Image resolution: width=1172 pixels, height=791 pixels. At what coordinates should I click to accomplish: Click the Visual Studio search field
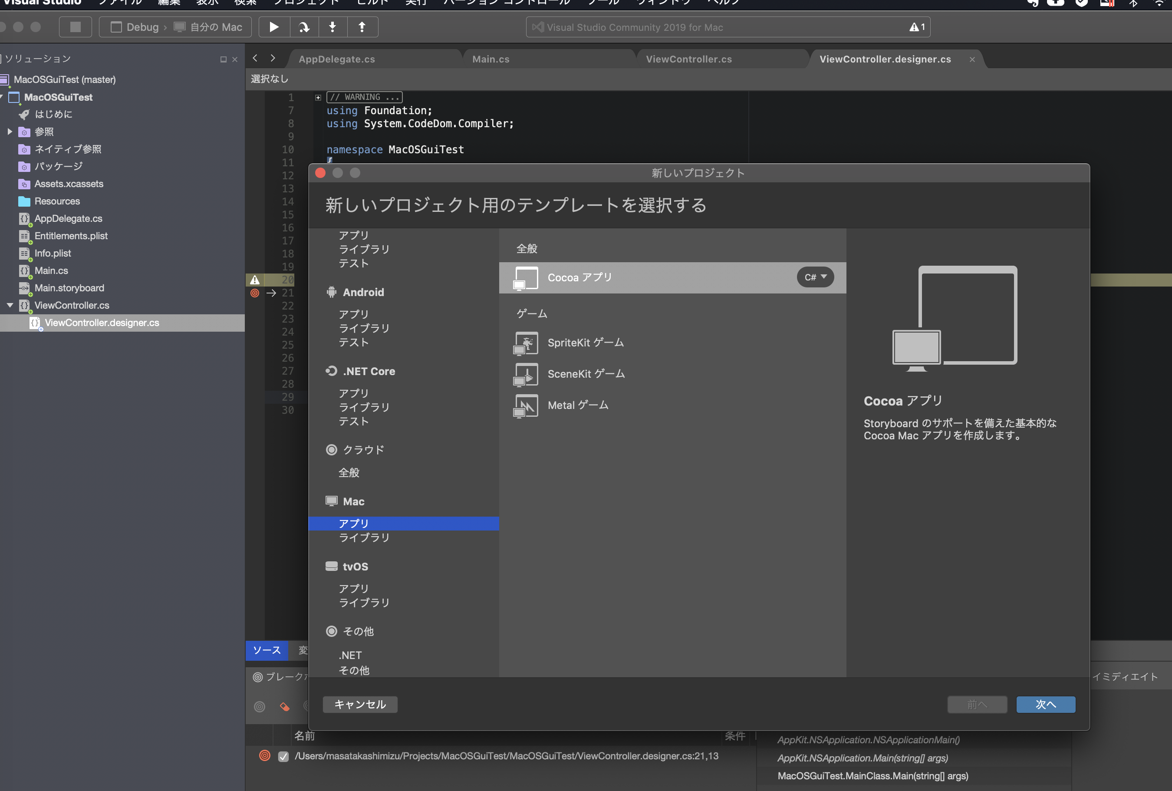pos(726,27)
